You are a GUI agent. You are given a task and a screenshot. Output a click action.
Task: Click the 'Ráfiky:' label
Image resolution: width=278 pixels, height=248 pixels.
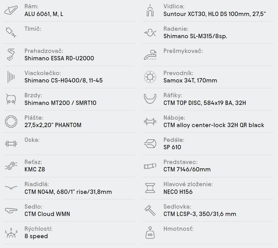pos(173,95)
